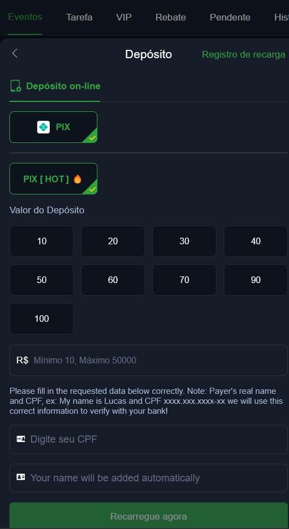The width and height of the screenshot is (289, 529).
Task: Switch to the VIP tab
Action: pyautogui.click(x=124, y=17)
